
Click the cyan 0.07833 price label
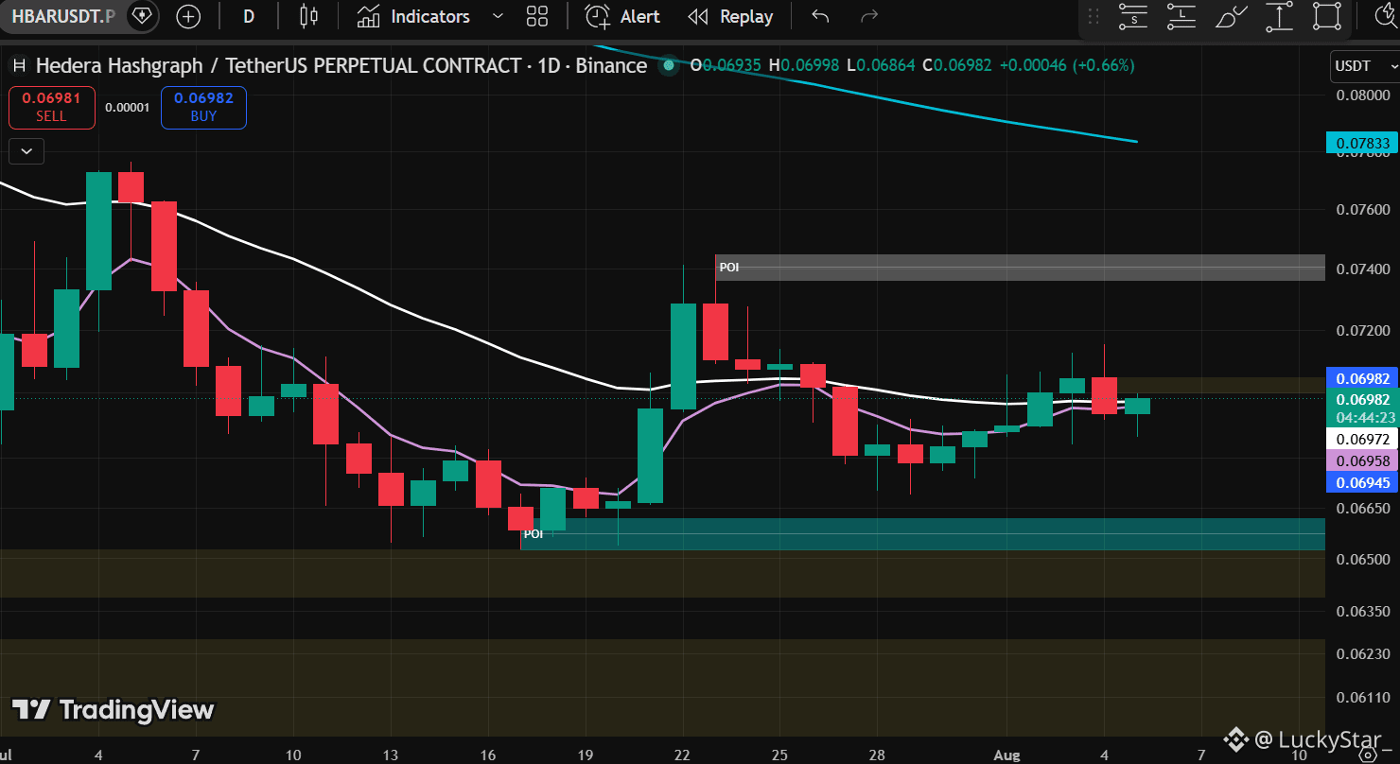coord(1363,144)
